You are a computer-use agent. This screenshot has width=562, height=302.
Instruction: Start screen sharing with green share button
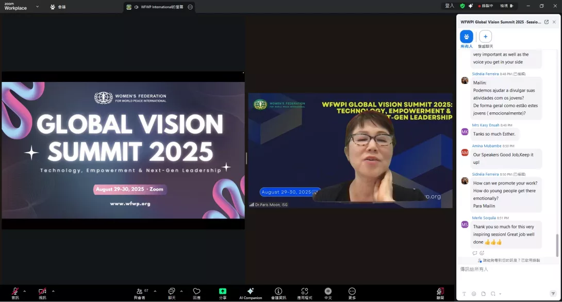pyautogui.click(x=223, y=293)
